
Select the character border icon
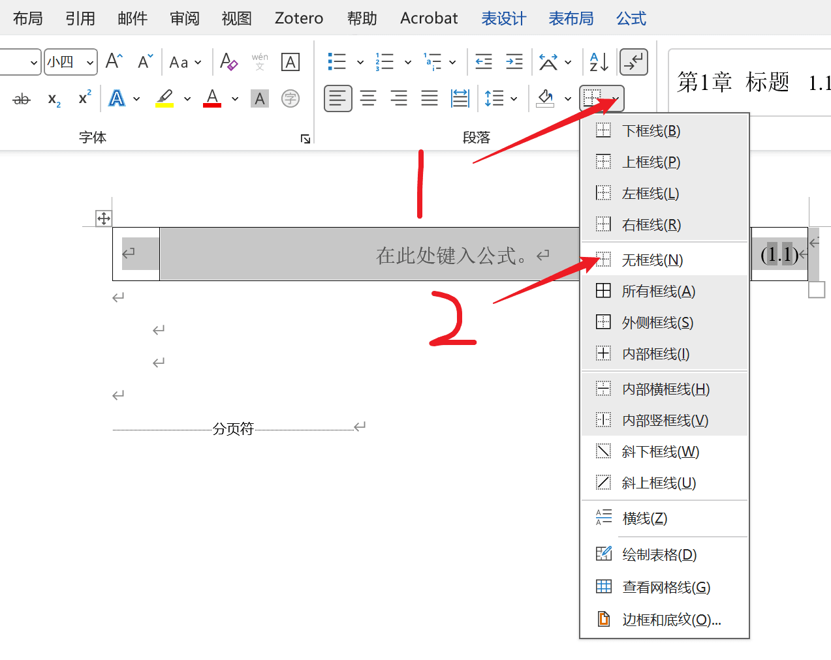[290, 62]
